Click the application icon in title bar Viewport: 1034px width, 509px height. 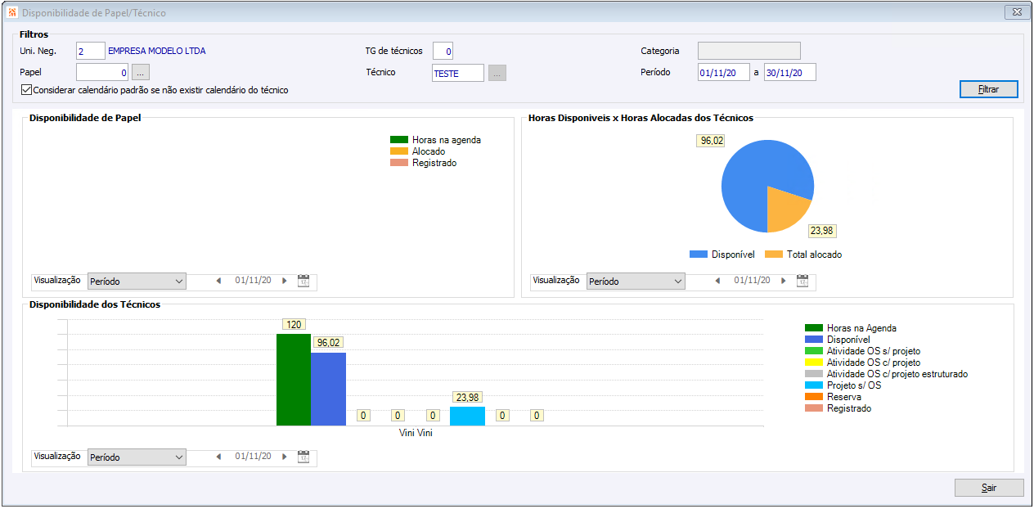click(12, 12)
